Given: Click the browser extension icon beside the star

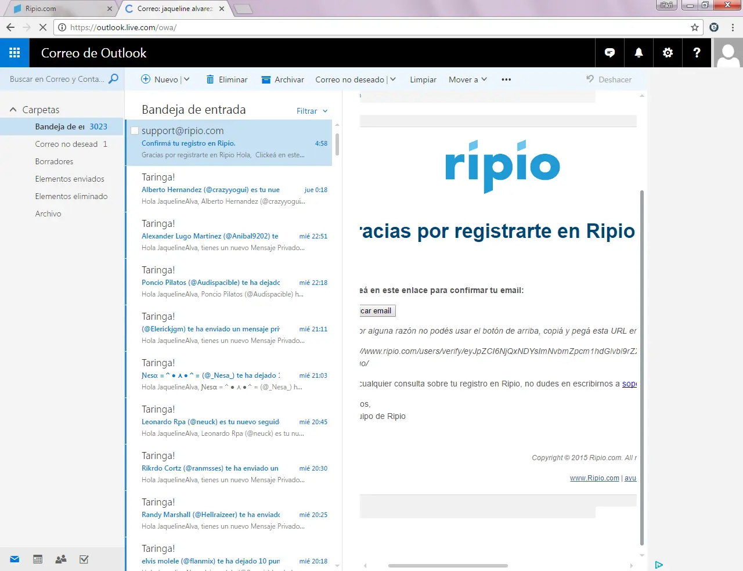Looking at the screenshot, I should (x=714, y=27).
